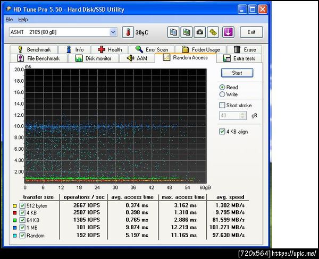Open the ASMT 2105 drive dropdown
The height and width of the screenshot is (259, 319).
tap(63, 32)
